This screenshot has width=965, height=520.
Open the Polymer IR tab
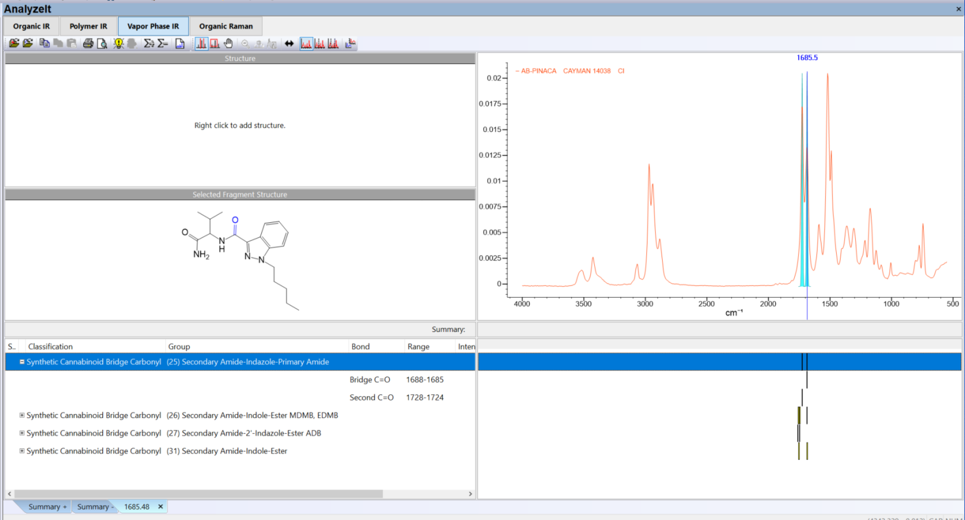point(88,26)
